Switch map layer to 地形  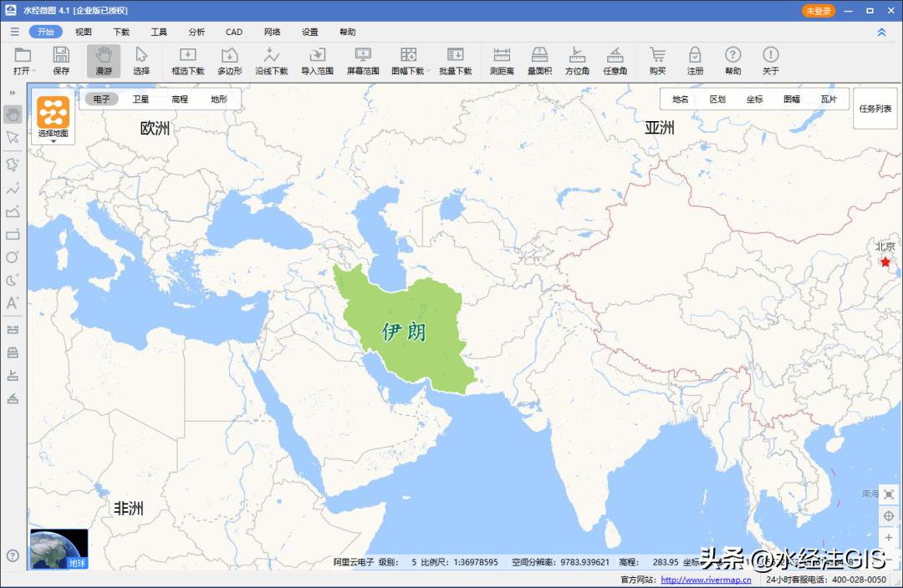pyautogui.click(x=219, y=99)
